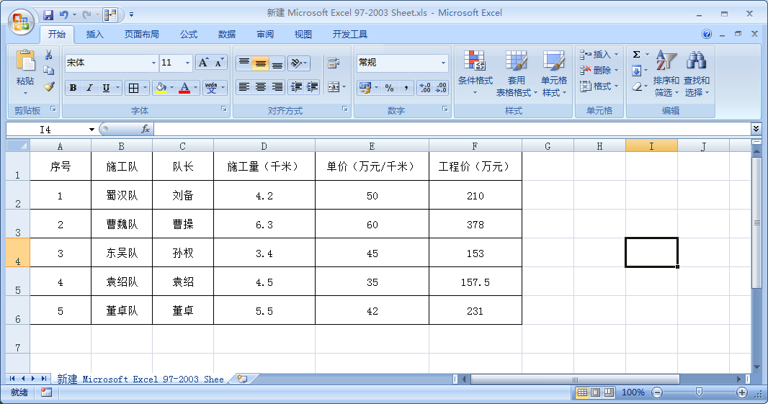Screen dimensions: 768x404
Task: Click 删除 button in cells group
Action: point(599,71)
